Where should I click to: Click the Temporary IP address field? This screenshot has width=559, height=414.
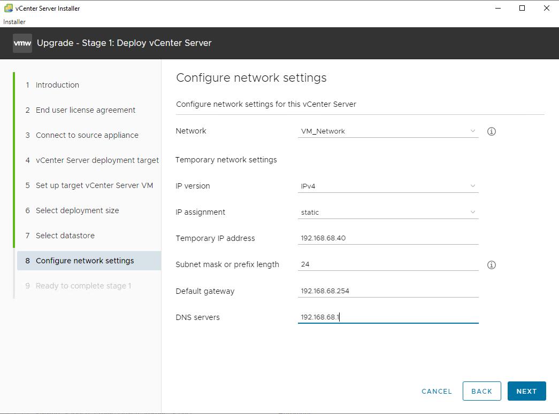(388, 238)
